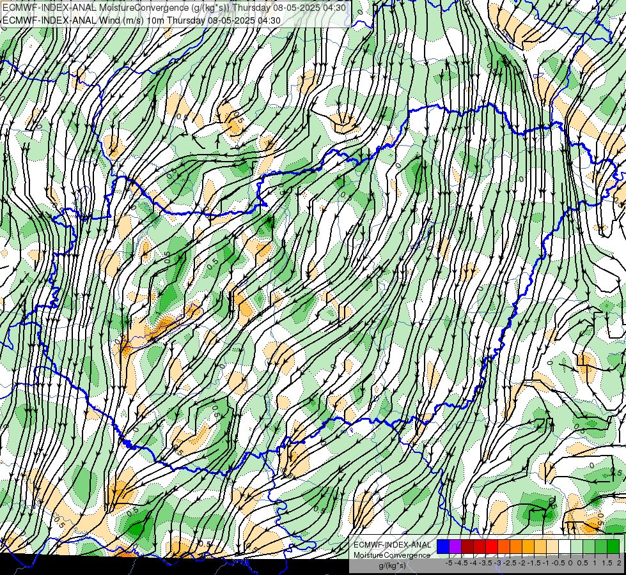Select the white legend swatch left of 0
Screen dimensions: 626x575
(565, 546)
